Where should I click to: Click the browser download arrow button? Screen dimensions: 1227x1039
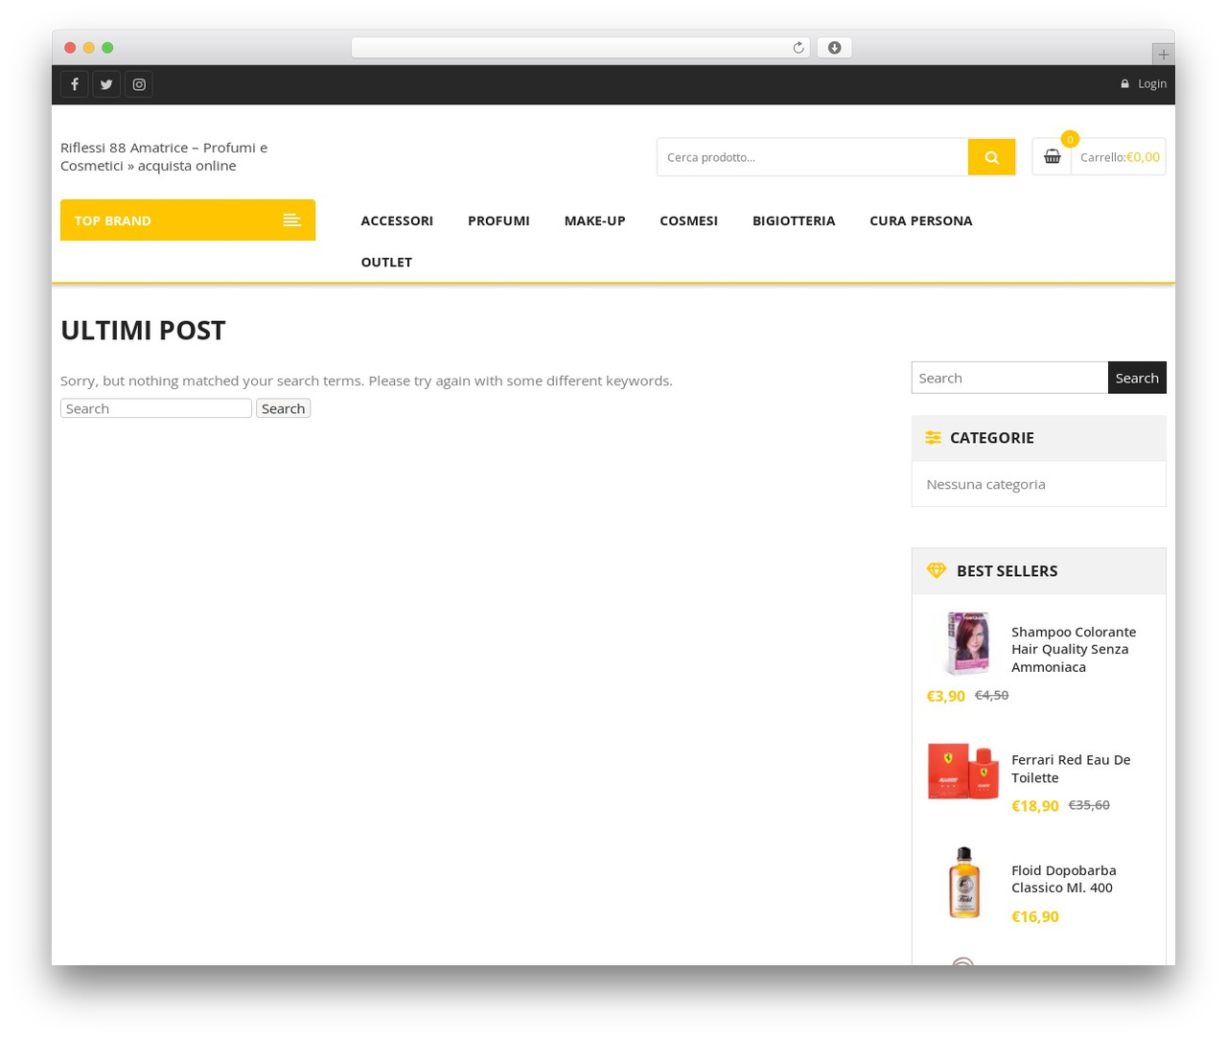click(x=834, y=48)
